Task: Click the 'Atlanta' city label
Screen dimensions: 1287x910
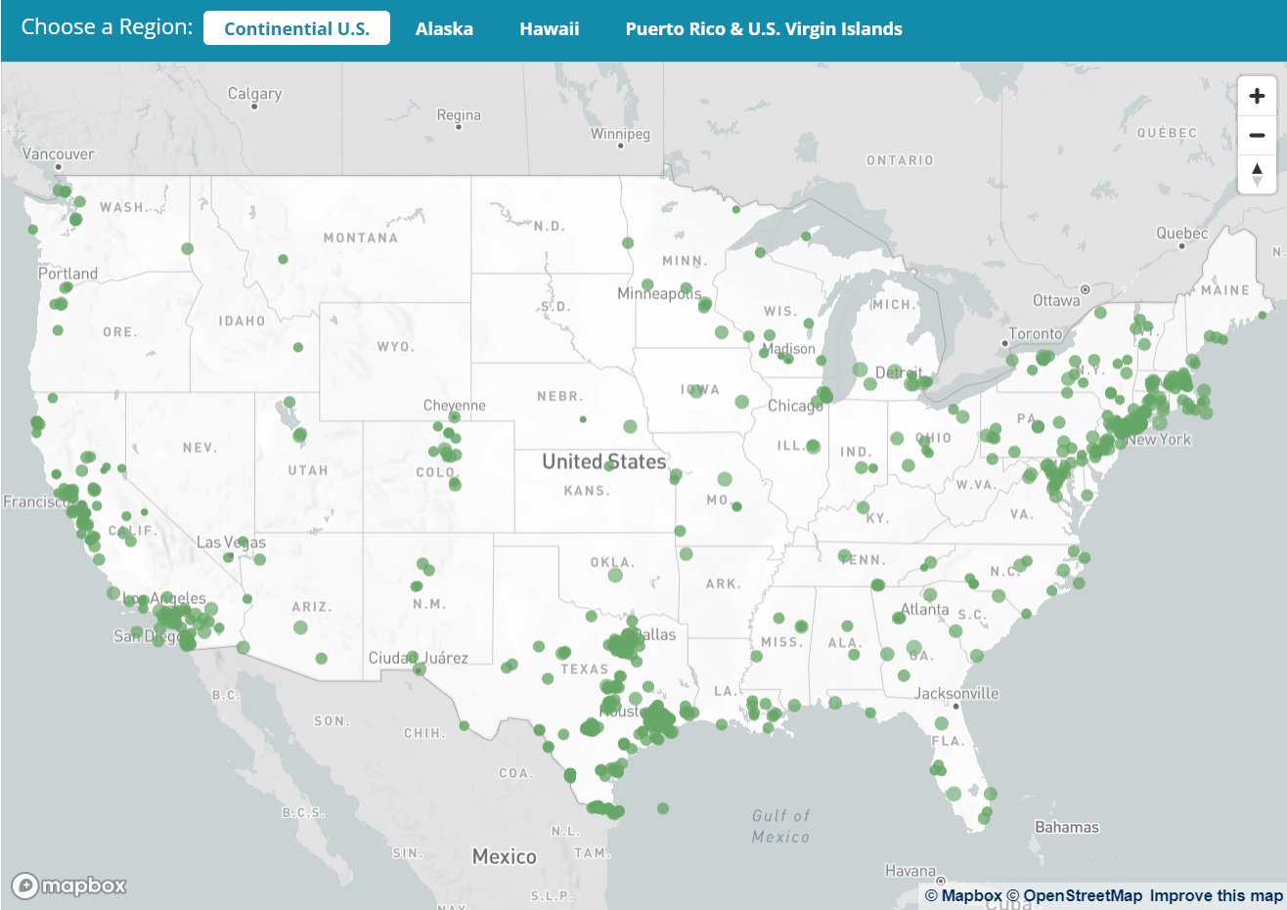Action: (x=924, y=610)
